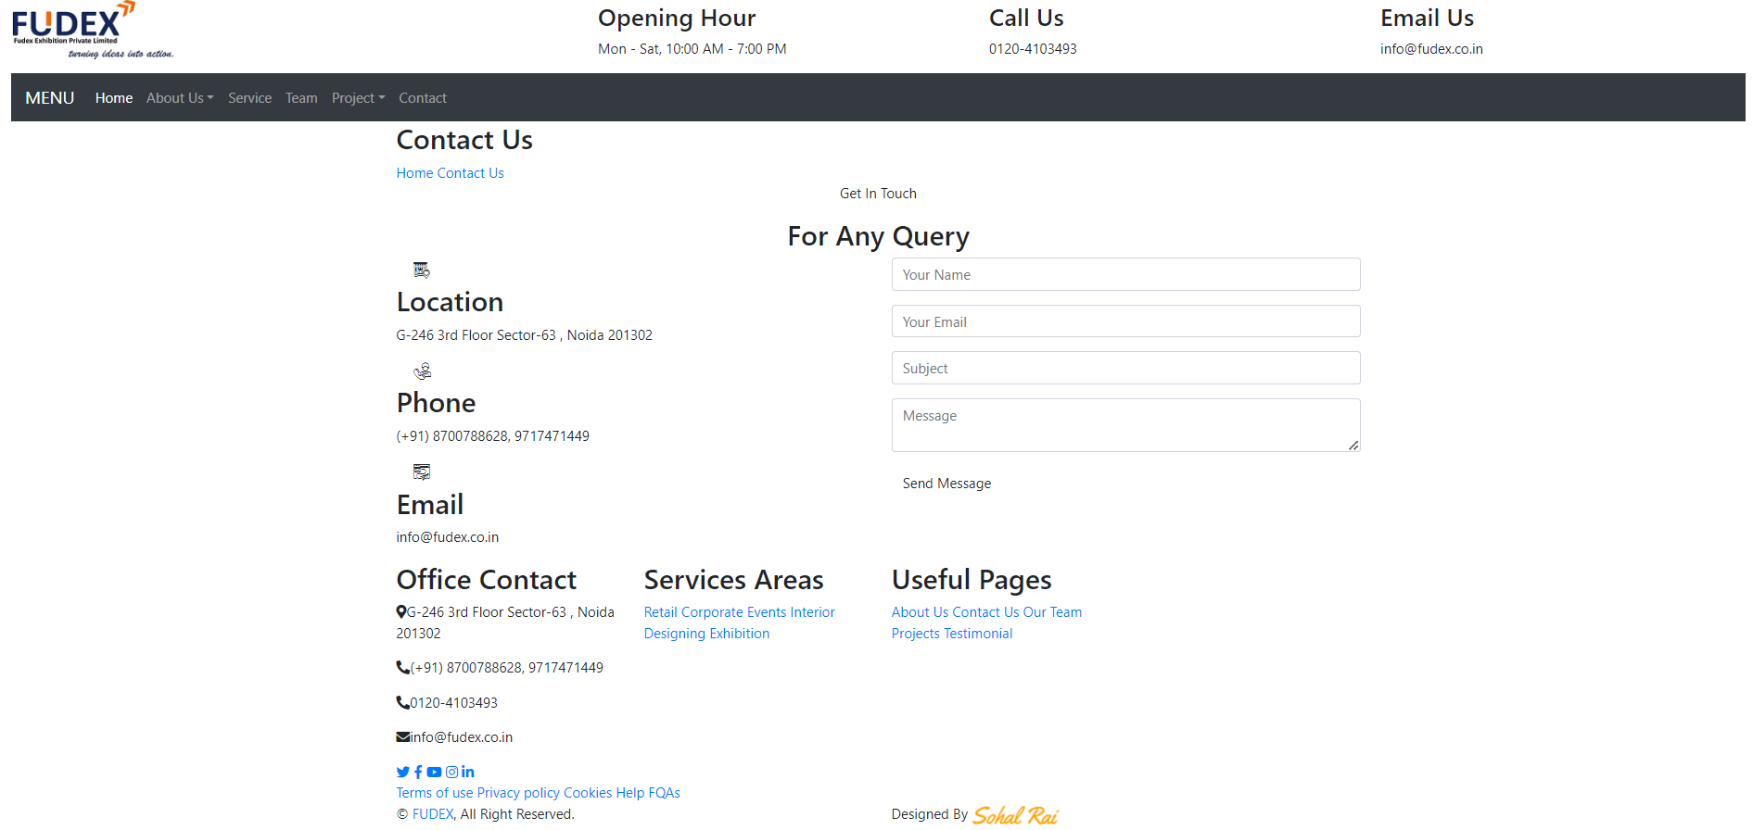Expand the About Us dropdown menu
This screenshot has width=1753, height=830.
point(180,98)
